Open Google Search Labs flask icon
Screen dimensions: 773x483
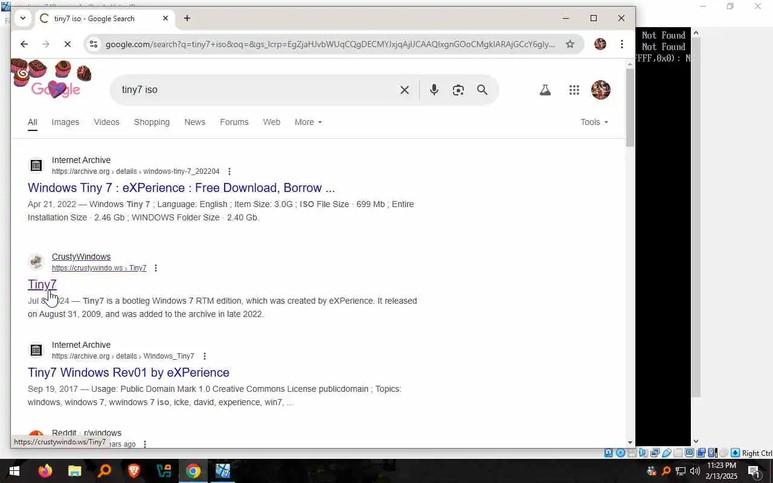click(x=545, y=90)
